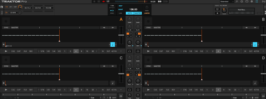Show larger loop sizes on Deck A

tap(97, 51)
